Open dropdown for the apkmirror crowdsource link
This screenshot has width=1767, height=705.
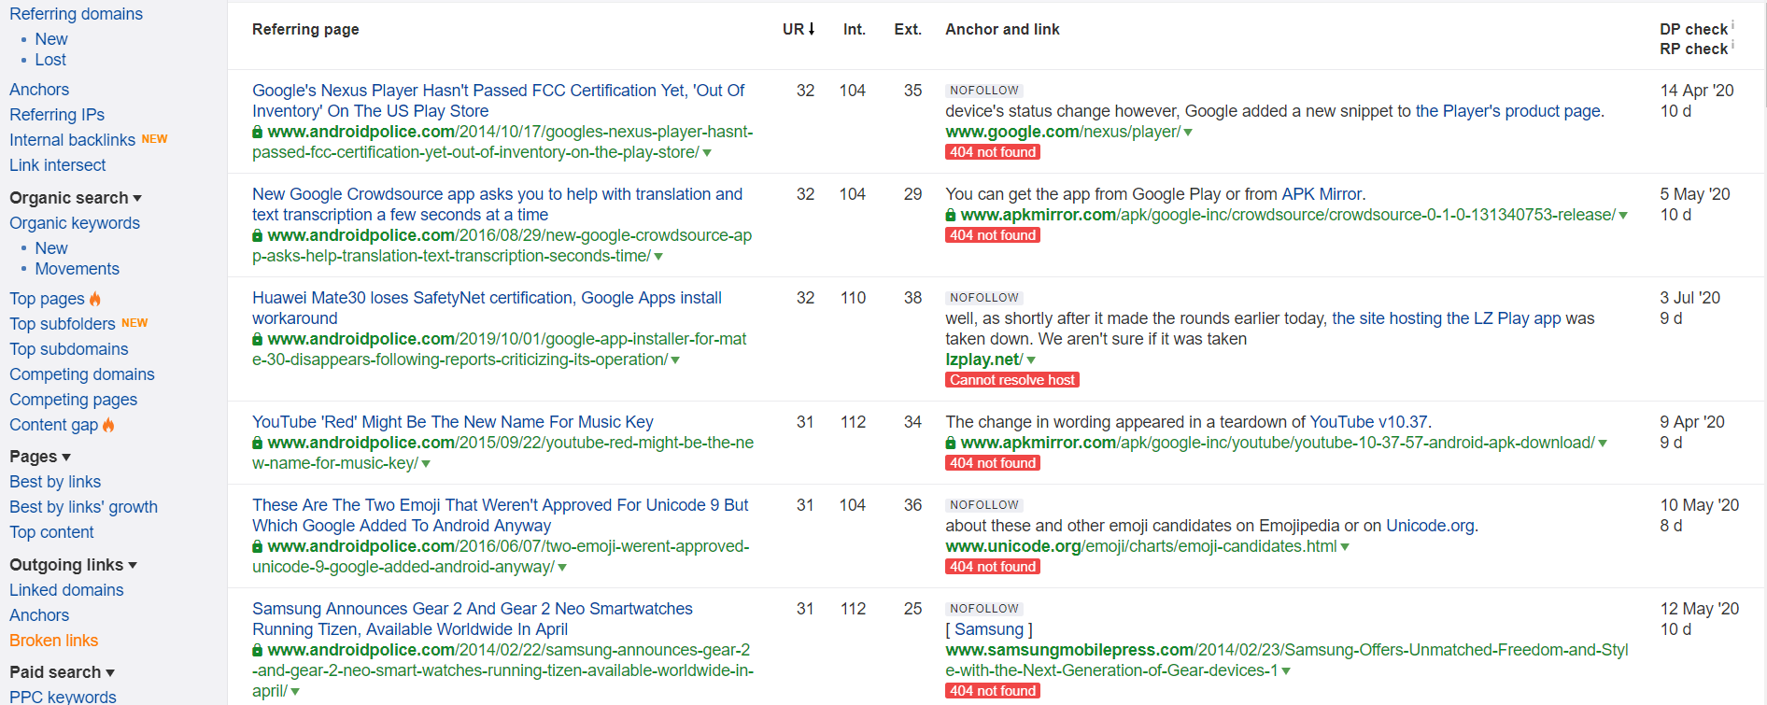point(1623,216)
